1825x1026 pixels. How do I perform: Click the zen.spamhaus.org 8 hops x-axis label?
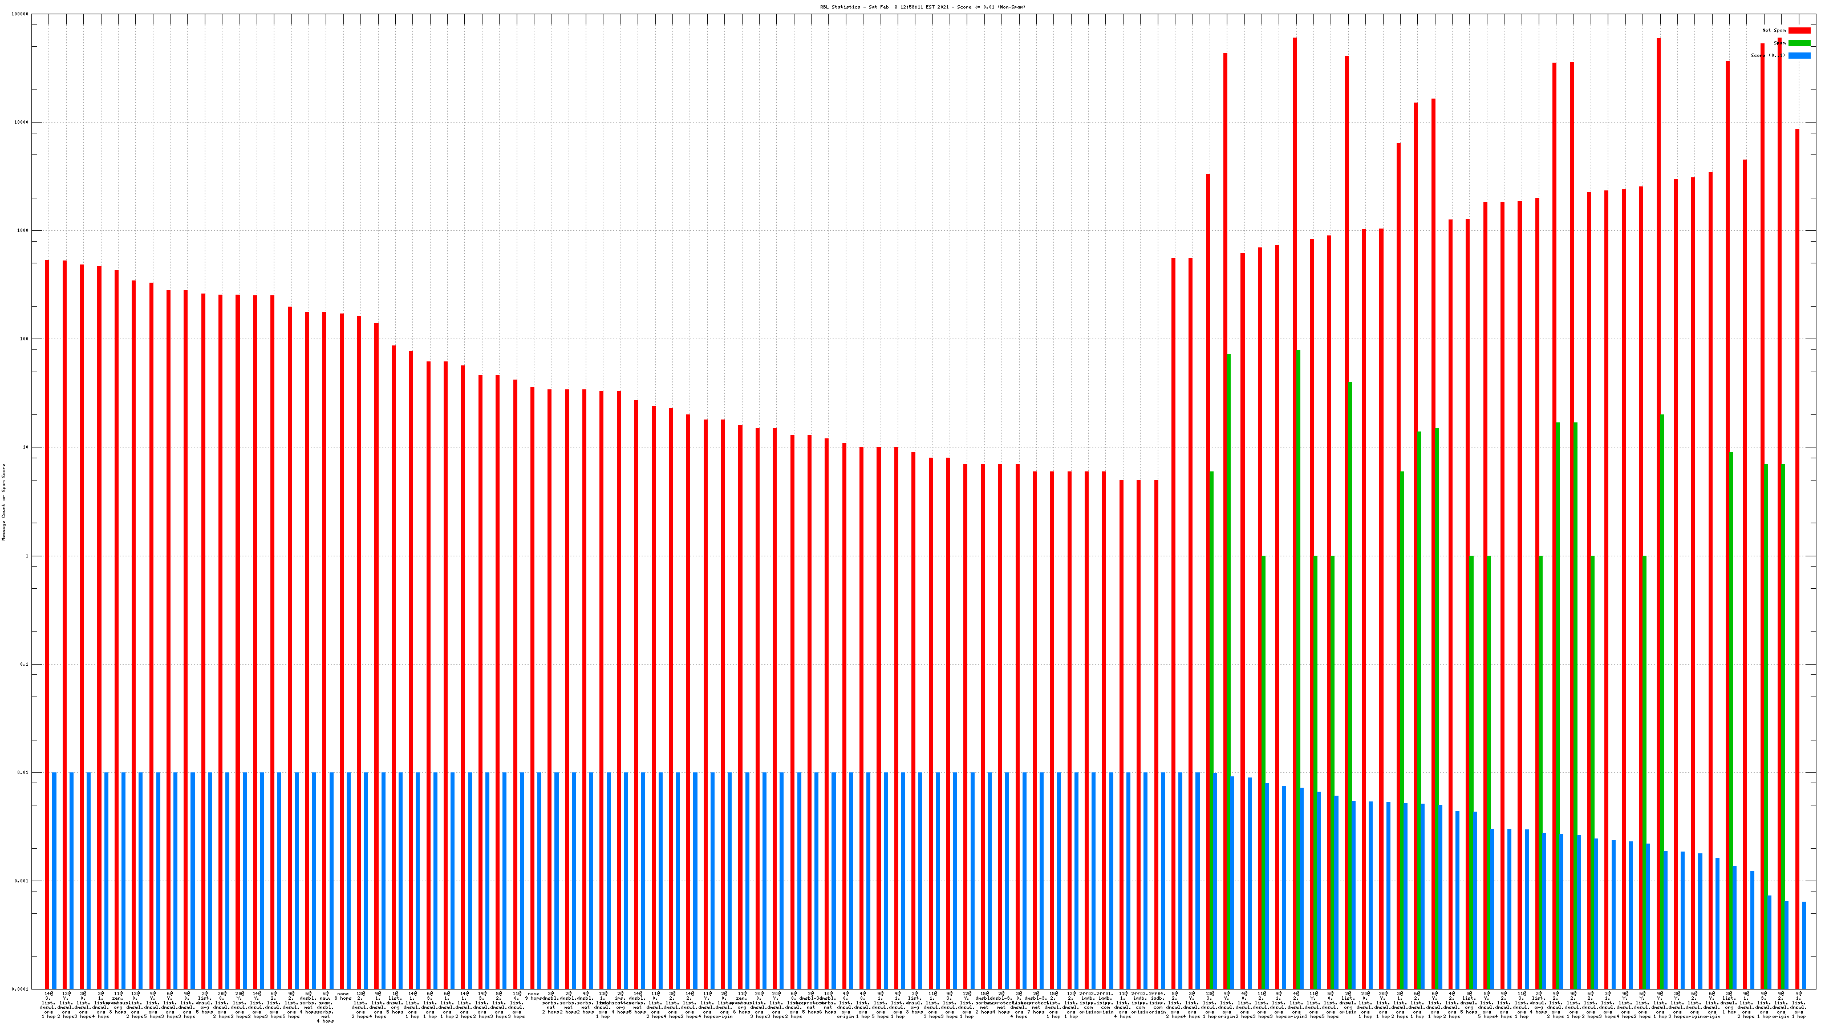coord(117,1003)
